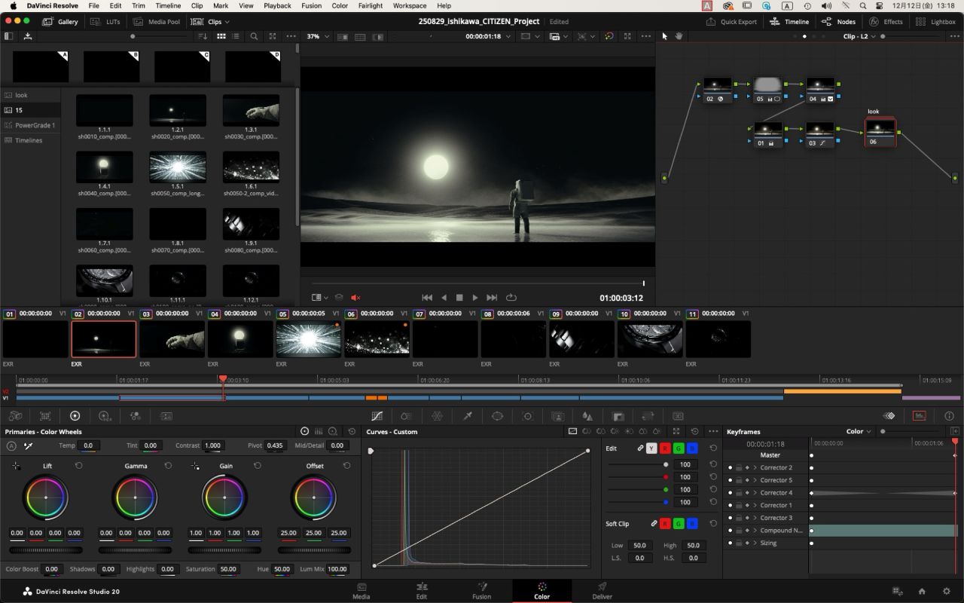964x603 pixels.
Task: Select clip 05 thumbnail in the timeline
Action: pos(309,339)
